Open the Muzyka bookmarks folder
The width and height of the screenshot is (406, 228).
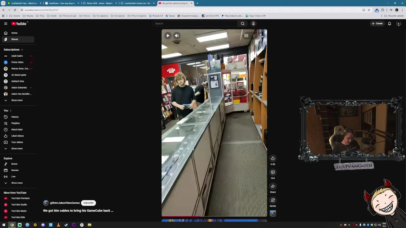pos(28,16)
